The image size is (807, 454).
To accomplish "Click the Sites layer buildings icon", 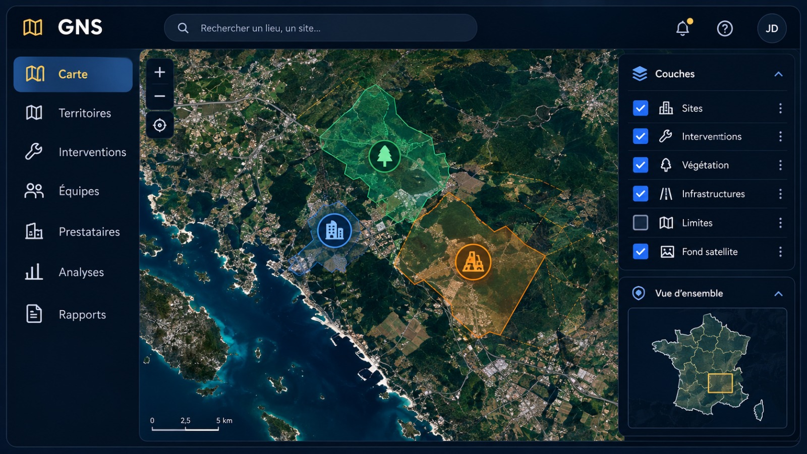I will tap(666, 108).
